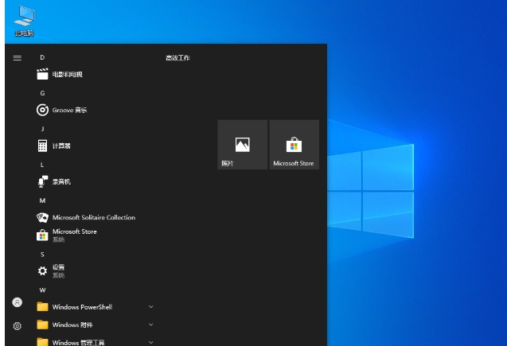Expand the Windows 管理工具 folder chevron
The width and height of the screenshot is (507, 346).
150,342
